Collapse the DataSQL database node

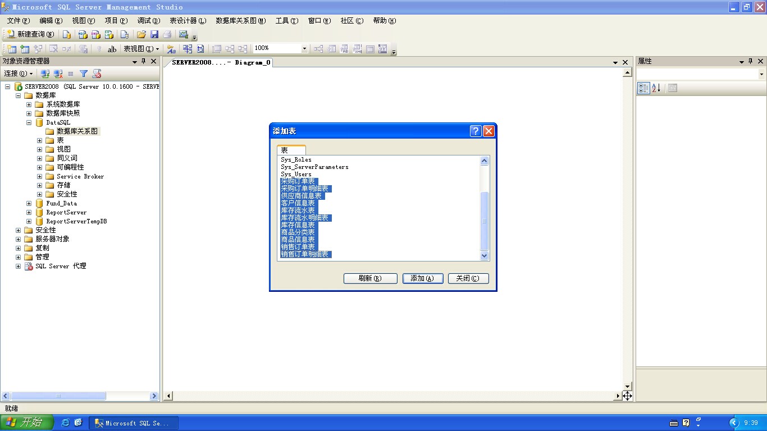click(29, 122)
